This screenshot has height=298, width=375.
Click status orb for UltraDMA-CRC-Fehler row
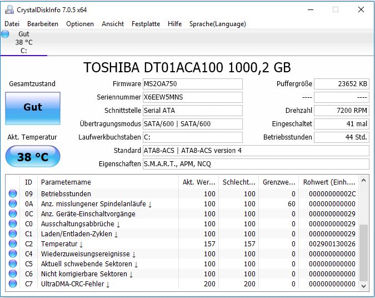(x=13, y=284)
